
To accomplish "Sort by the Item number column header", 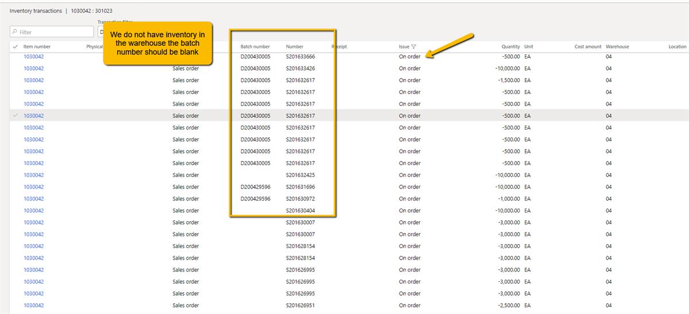I will click(37, 46).
